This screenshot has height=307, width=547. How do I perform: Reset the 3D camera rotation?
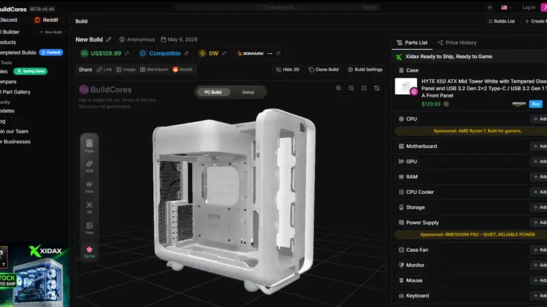pos(377,88)
